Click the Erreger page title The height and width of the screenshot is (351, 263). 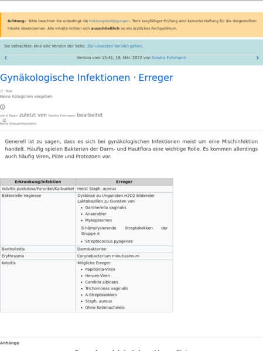pos(156,78)
